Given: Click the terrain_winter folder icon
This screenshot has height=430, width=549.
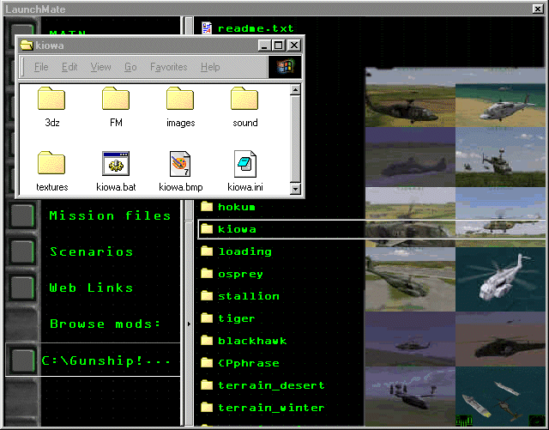Looking at the screenshot, I should tap(207, 407).
